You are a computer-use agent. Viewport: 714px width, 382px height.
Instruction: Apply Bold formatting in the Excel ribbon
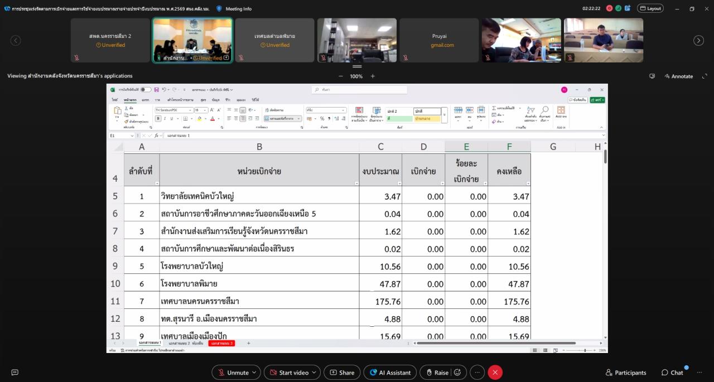pyautogui.click(x=158, y=118)
